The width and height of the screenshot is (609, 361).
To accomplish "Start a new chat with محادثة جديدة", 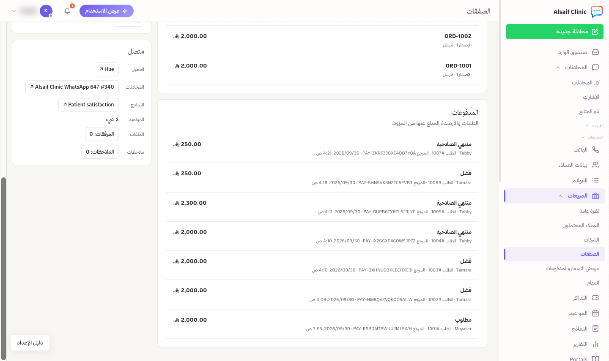I will pyautogui.click(x=554, y=32).
